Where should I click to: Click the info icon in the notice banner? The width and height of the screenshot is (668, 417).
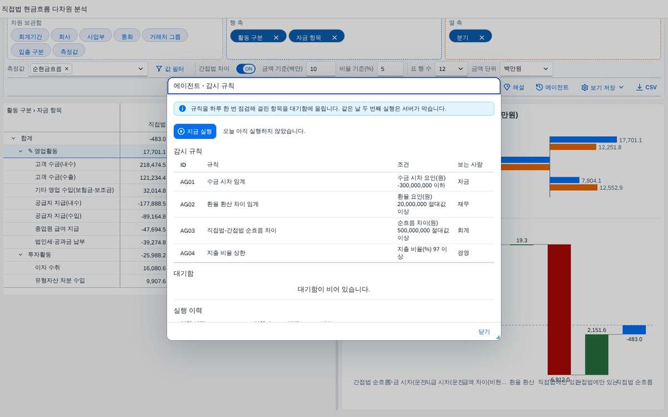point(182,108)
